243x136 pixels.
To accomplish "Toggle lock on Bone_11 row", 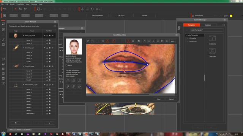I will pyautogui.click(x=47, y=89).
